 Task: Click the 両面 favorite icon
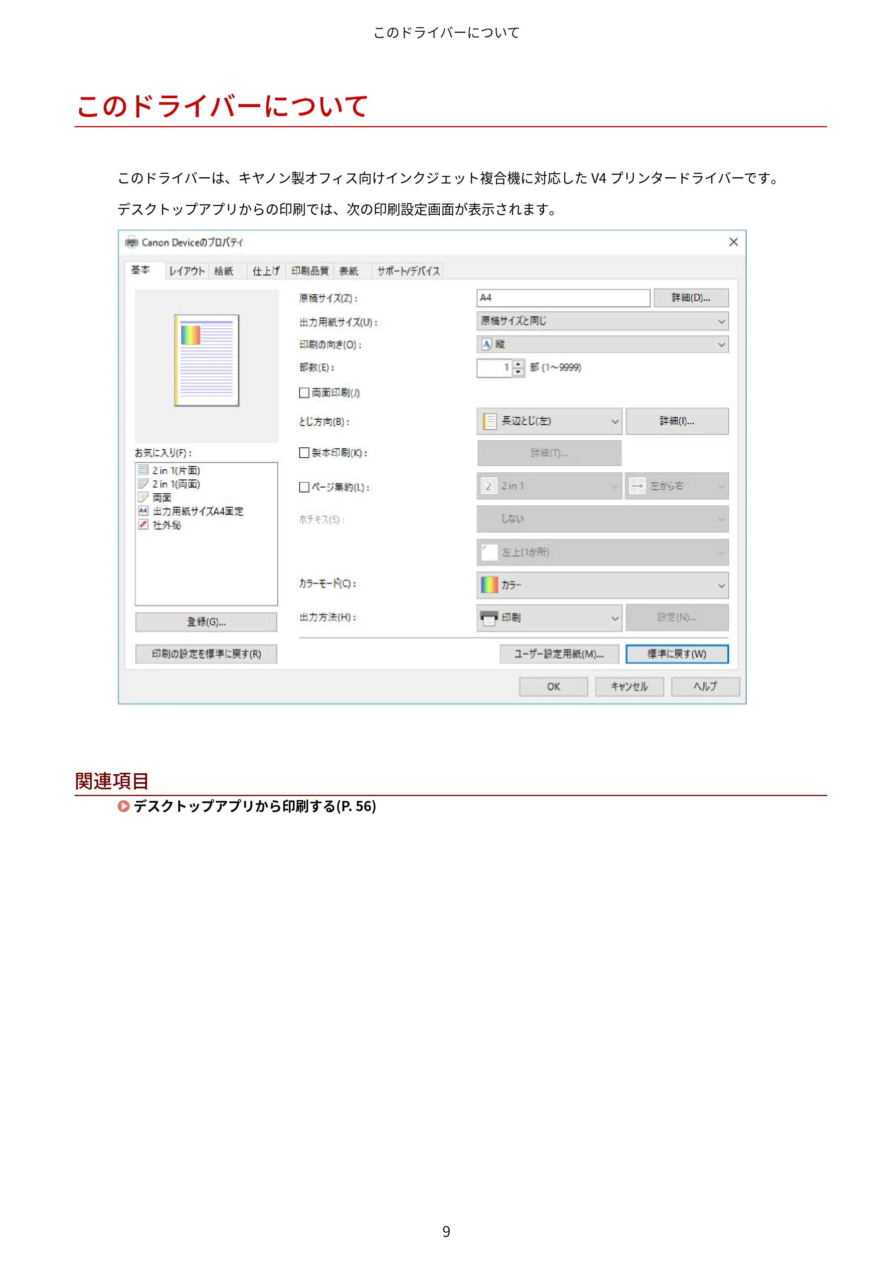[143, 497]
